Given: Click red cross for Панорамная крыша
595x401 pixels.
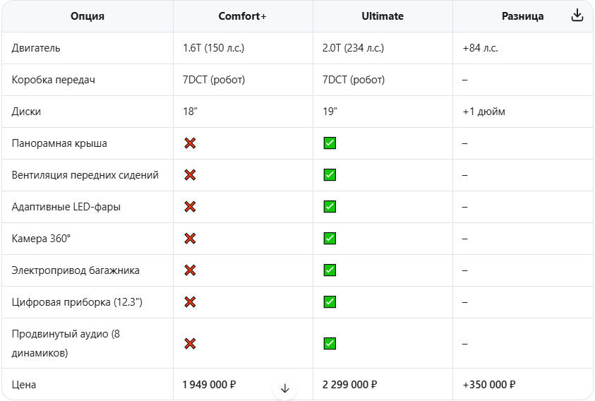Looking at the screenshot, I should (x=190, y=143).
